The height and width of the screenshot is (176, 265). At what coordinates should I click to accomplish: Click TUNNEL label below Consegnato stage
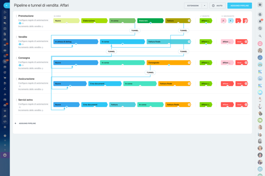point(150,73)
